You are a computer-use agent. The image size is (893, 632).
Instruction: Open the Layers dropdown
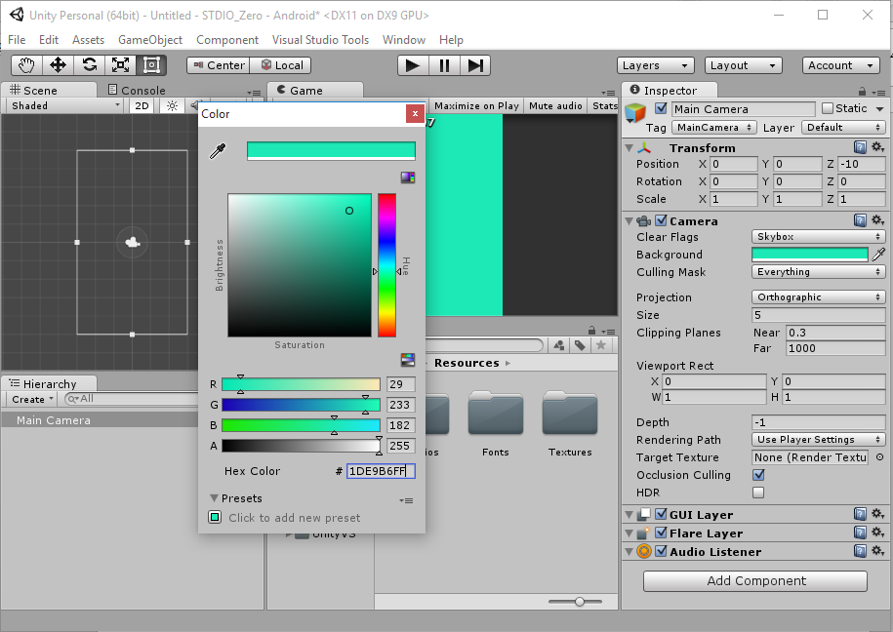(x=656, y=65)
